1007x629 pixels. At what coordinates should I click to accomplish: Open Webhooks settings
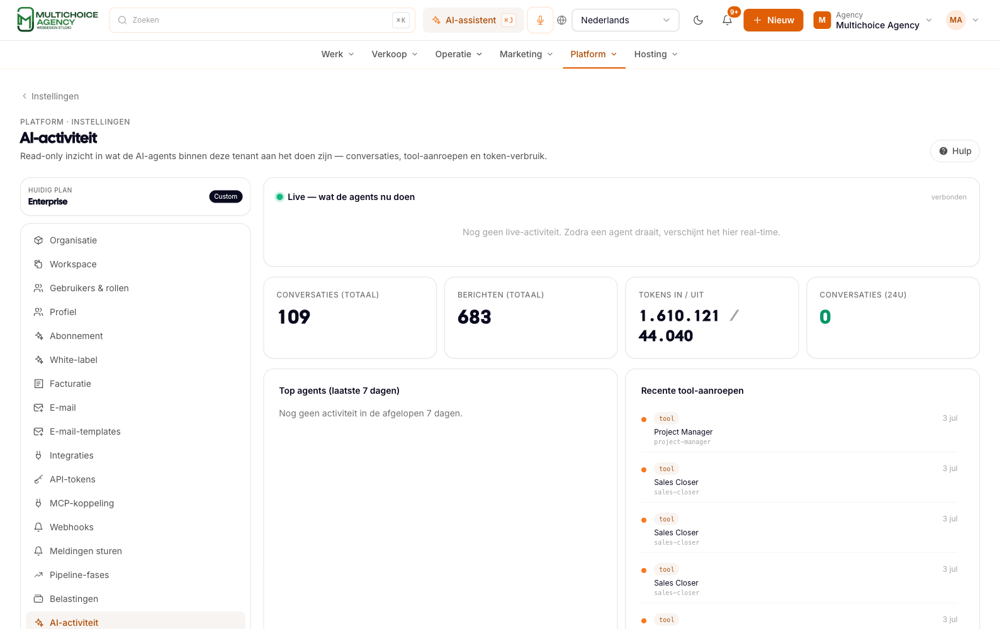[135, 527]
